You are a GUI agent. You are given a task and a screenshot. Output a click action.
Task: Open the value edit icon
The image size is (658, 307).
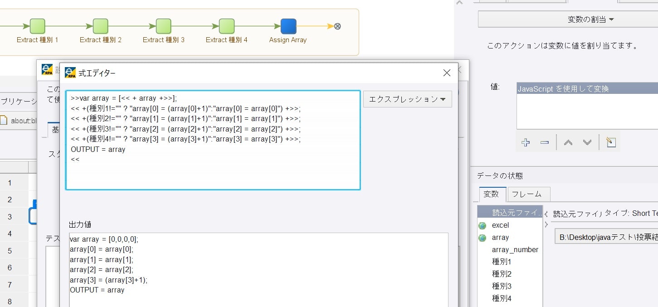610,142
